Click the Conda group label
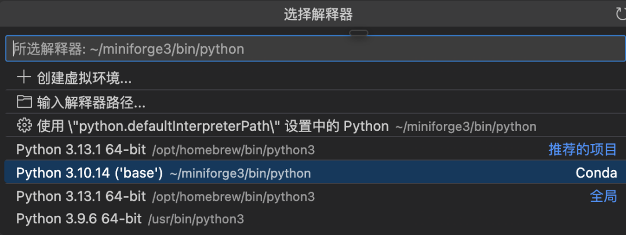This screenshot has width=626, height=235. (596, 173)
